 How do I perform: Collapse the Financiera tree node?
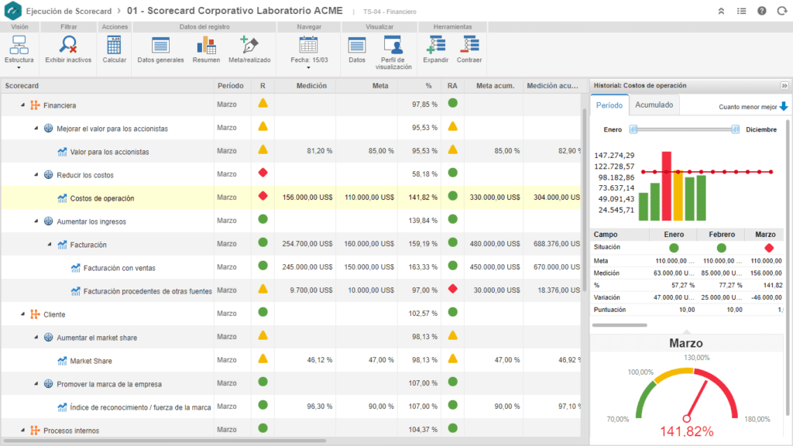[x=22, y=105]
